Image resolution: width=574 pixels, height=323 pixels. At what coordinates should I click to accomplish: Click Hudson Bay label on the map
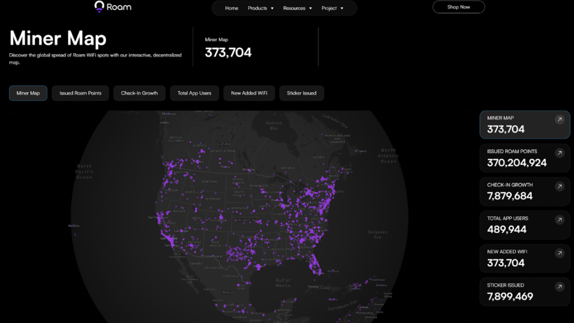pyautogui.click(x=274, y=126)
